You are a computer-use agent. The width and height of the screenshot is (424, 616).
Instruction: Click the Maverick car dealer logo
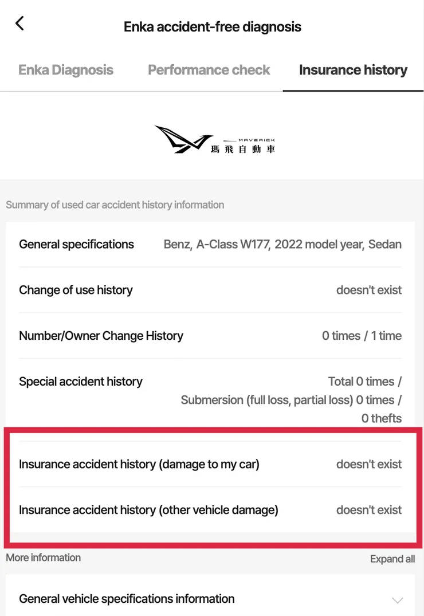214,140
